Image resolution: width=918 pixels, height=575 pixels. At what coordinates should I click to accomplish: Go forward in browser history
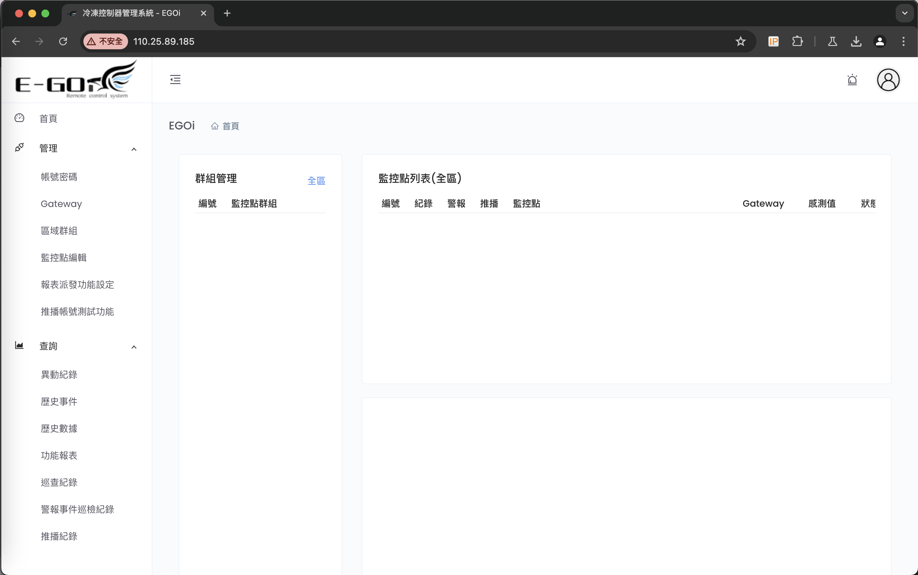pos(39,41)
